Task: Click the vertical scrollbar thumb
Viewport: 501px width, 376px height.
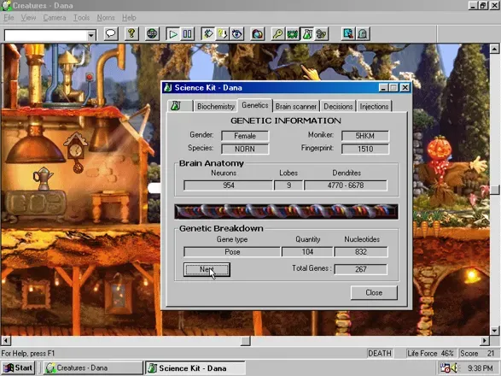Action: point(495,190)
